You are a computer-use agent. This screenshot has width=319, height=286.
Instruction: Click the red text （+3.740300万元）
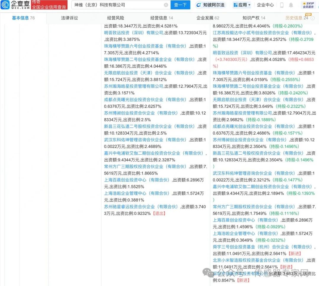pos(231,60)
